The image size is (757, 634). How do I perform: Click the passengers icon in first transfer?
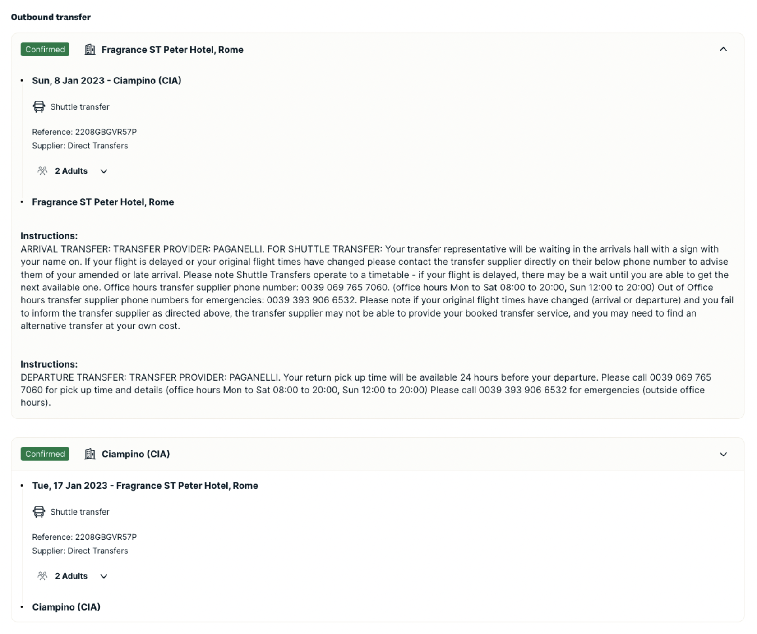[42, 170]
